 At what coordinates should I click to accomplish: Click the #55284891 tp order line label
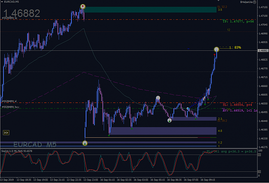tap(9, 18)
